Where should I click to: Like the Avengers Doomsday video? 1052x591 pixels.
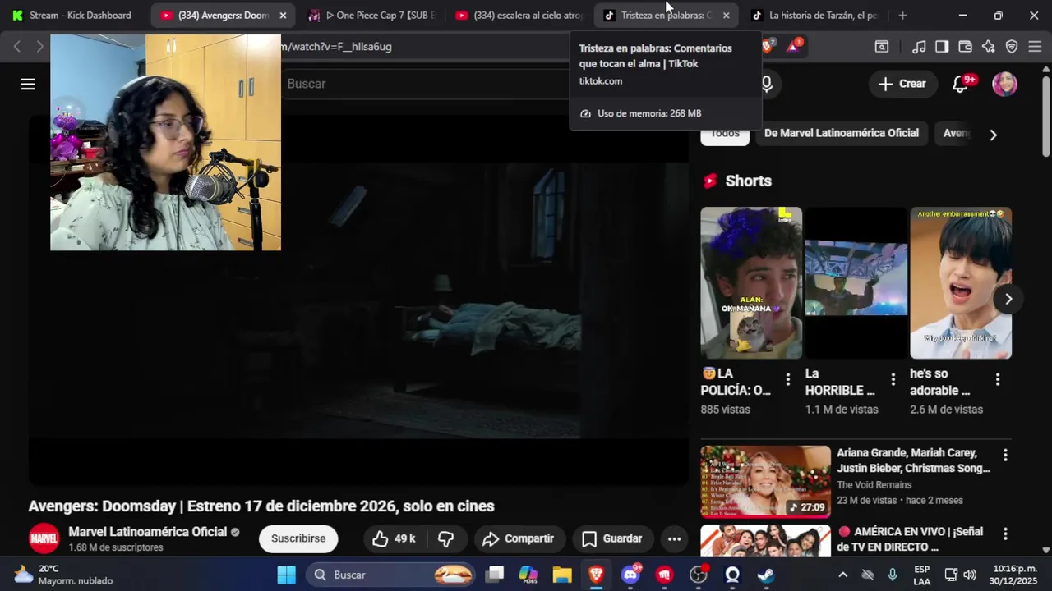(x=394, y=538)
